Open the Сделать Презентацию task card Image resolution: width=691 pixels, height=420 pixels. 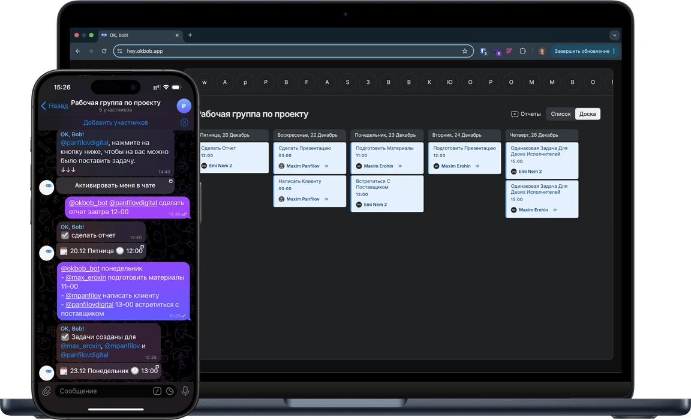click(x=310, y=157)
